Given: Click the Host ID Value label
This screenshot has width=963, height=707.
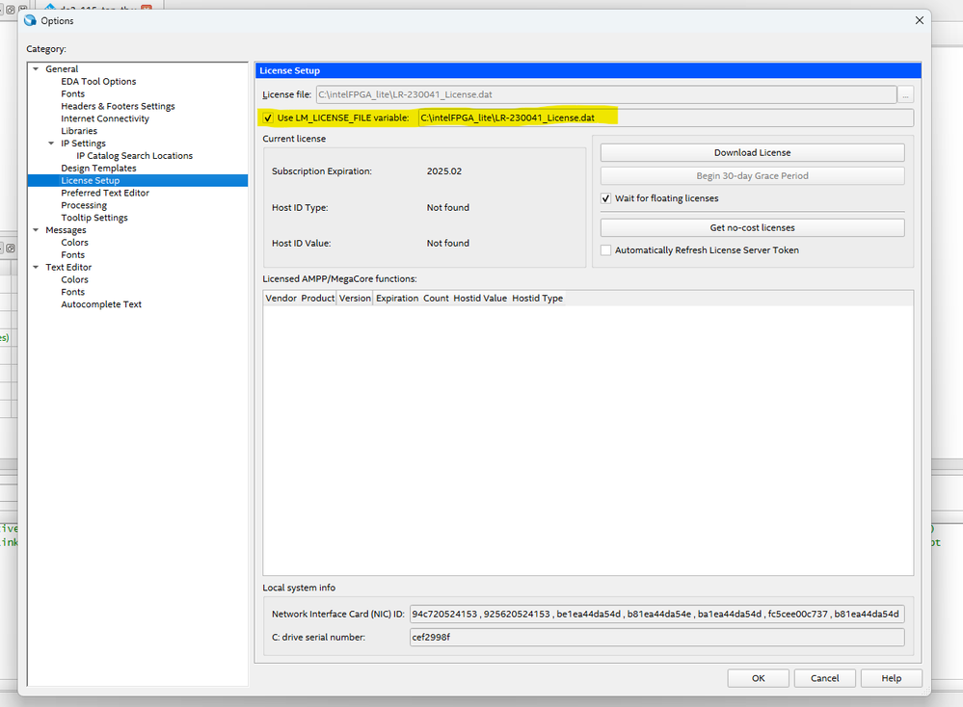Looking at the screenshot, I should click(301, 244).
